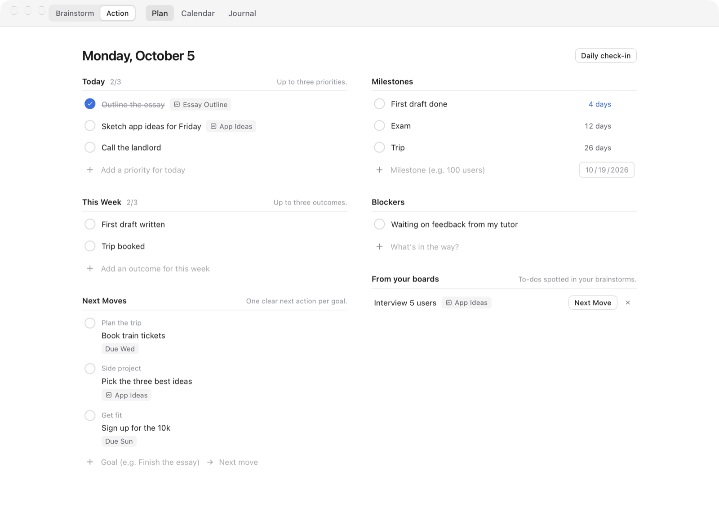Click the plus icon beside Add a priority for today

90,170
